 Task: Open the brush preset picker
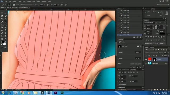tap(9, 5)
